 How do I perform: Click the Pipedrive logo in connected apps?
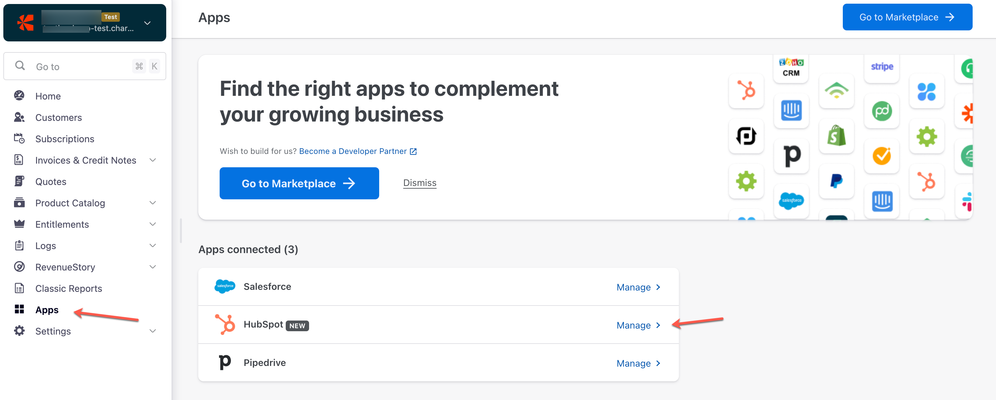(x=225, y=363)
